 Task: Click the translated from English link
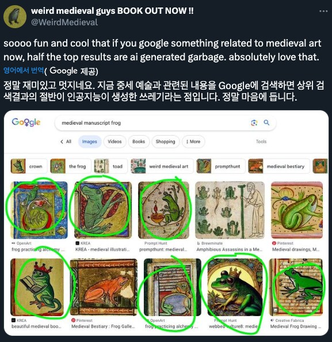[x=24, y=70]
